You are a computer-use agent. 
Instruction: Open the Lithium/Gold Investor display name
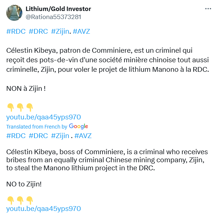58,9
